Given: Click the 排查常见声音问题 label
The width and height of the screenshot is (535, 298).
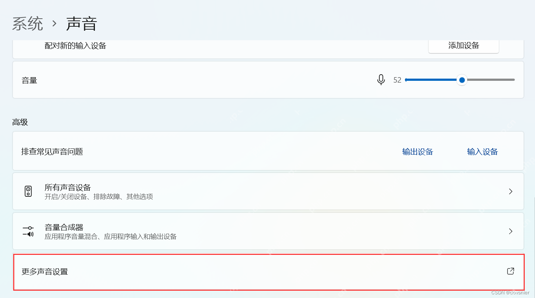Looking at the screenshot, I should pyautogui.click(x=52, y=152).
